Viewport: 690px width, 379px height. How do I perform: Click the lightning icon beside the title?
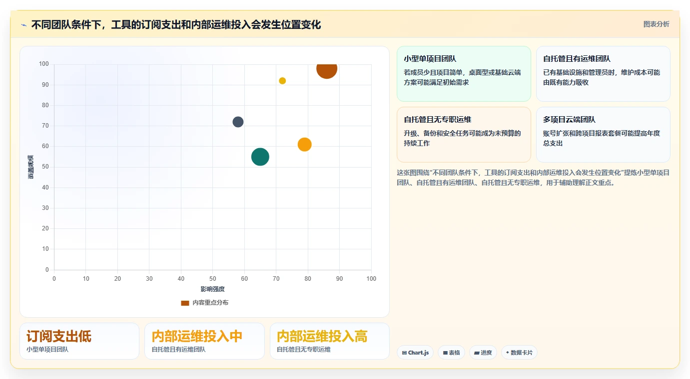point(23,25)
